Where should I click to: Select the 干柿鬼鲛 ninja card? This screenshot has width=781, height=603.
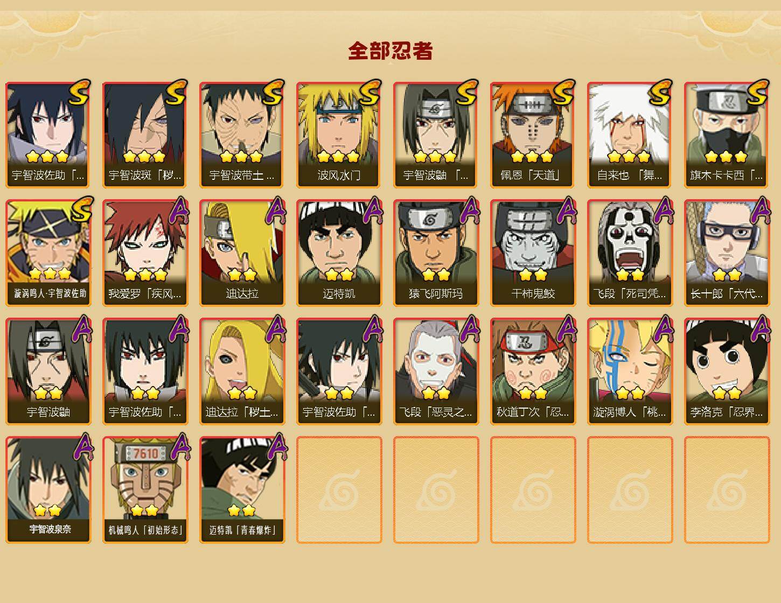(533, 253)
